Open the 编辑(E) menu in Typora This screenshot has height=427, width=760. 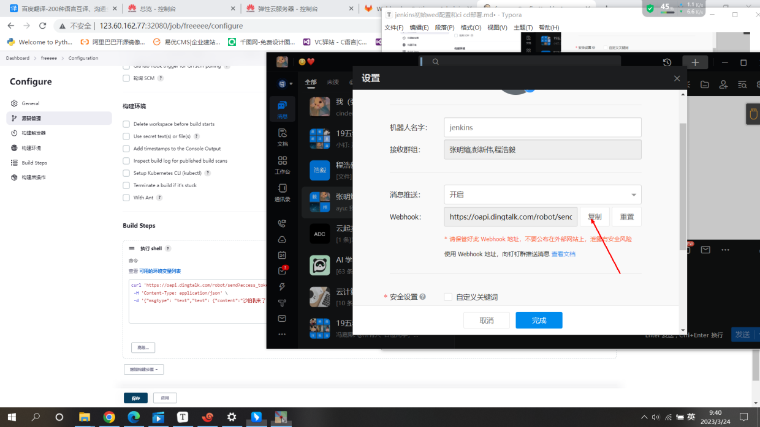pyautogui.click(x=420, y=28)
